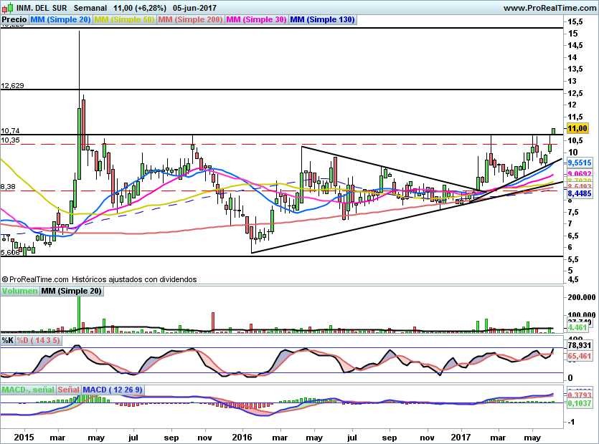
Task: Click the 8,4485 price axis tag
Action: (x=579, y=193)
